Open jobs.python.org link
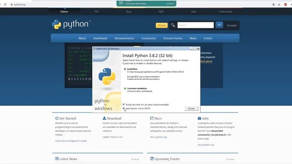The width and height of the screenshot is (292, 164). coord(206,145)
